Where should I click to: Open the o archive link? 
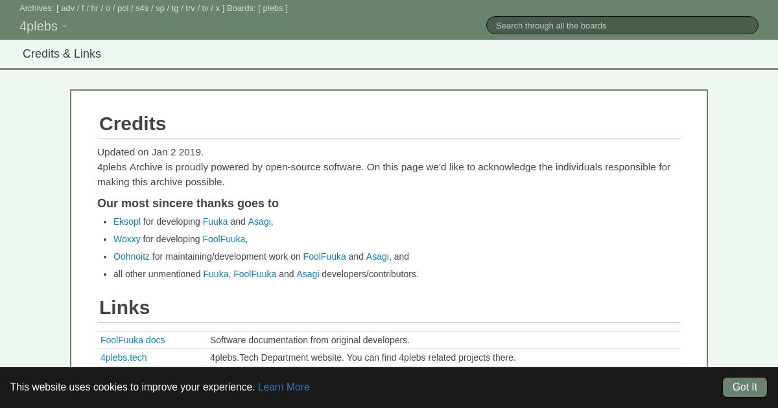pos(108,8)
